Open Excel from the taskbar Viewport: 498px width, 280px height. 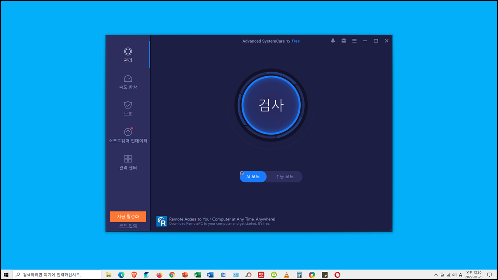click(x=198, y=275)
